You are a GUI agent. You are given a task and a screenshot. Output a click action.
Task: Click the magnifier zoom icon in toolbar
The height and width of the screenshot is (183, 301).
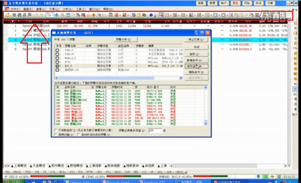pyautogui.click(x=63, y=15)
